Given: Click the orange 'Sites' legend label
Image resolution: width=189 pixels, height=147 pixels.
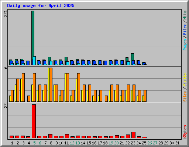Looking at the screenshot, I should pyautogui.click(x=185, y=96).
